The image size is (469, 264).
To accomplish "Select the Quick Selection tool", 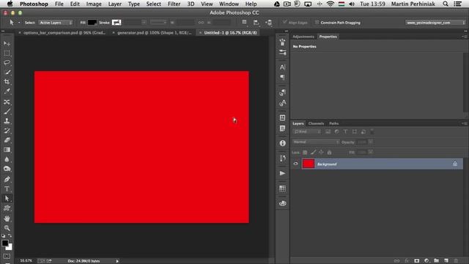I will coord(7,73).
